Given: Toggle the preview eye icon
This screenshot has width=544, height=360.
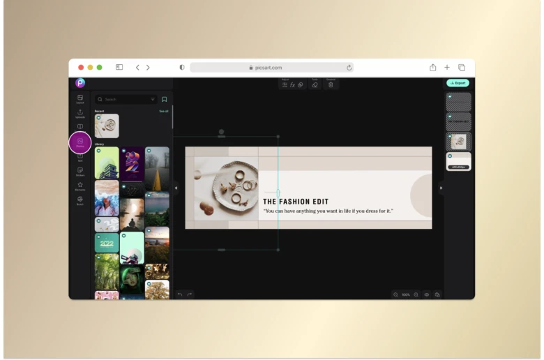Looking at the screenshot, I should (x=427, y=294).
